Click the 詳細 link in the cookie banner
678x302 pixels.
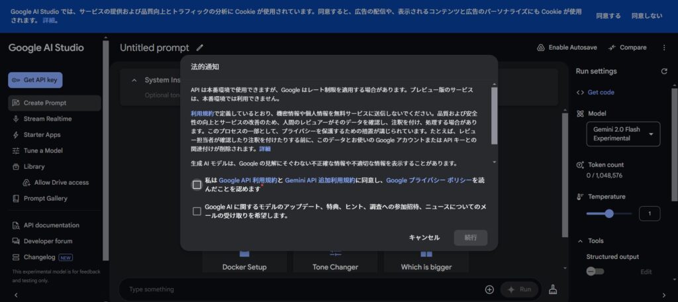(48, 21)
